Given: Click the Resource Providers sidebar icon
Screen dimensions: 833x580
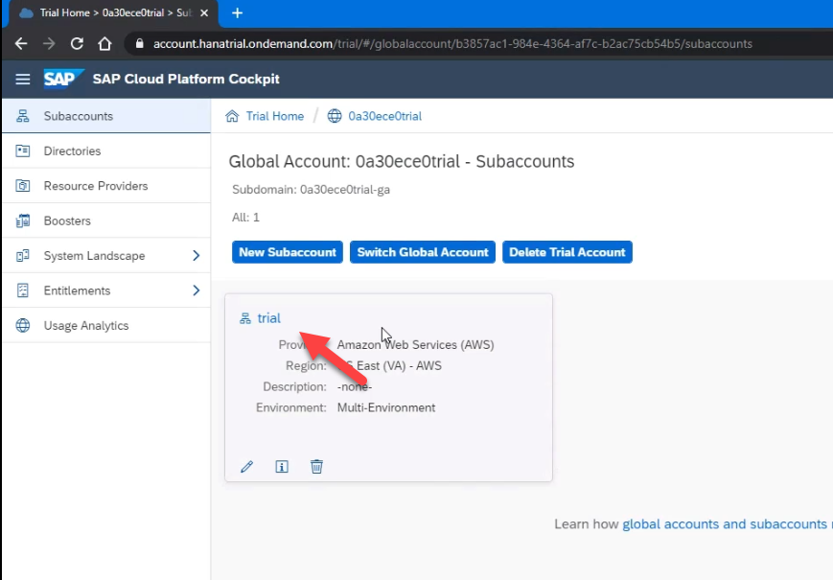Looking at the screenshot, I should tap(23, 186).
